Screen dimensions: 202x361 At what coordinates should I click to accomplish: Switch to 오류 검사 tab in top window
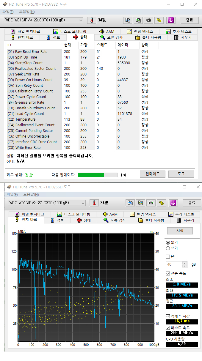point(111,37)
